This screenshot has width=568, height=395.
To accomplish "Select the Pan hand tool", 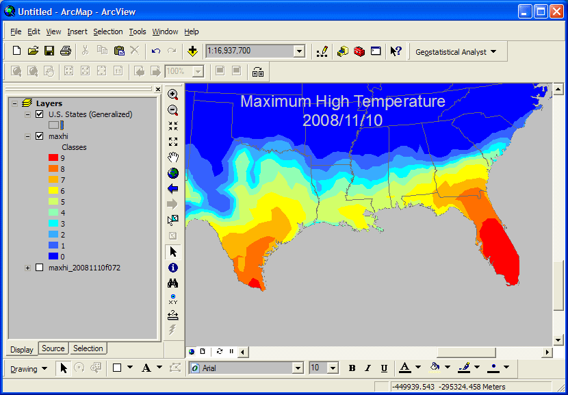I will [x=173, y=157].
